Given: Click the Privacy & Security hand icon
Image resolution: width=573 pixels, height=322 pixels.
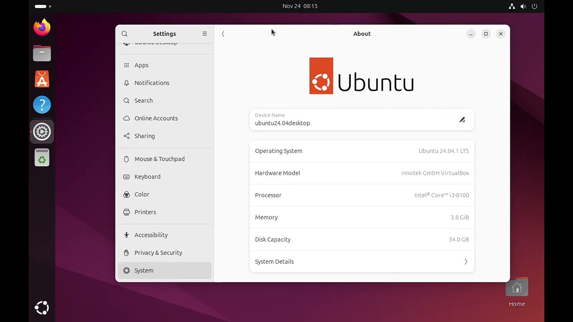Looking at the screenshot, I should (126, 253).
